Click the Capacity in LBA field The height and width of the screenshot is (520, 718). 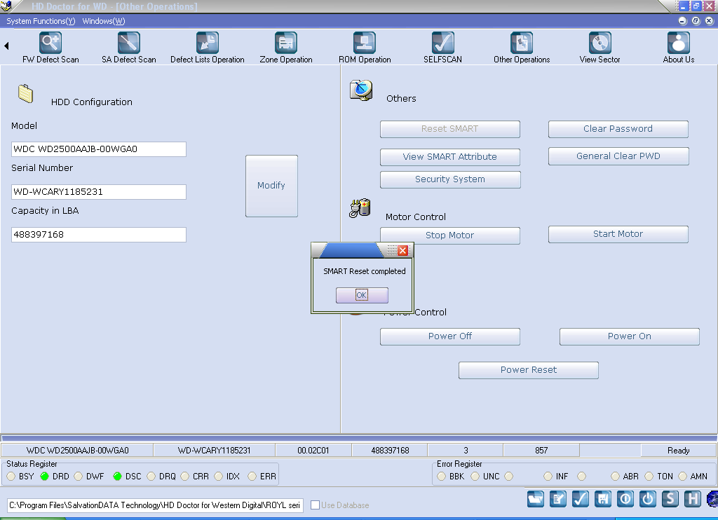(98, 235)
